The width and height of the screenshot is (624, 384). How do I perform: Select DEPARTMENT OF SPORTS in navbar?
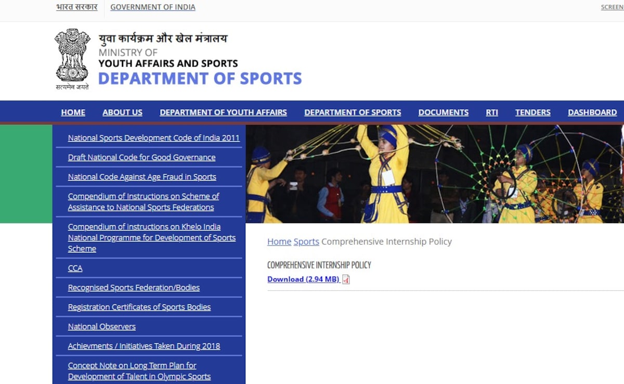click(x=353, y=112)
